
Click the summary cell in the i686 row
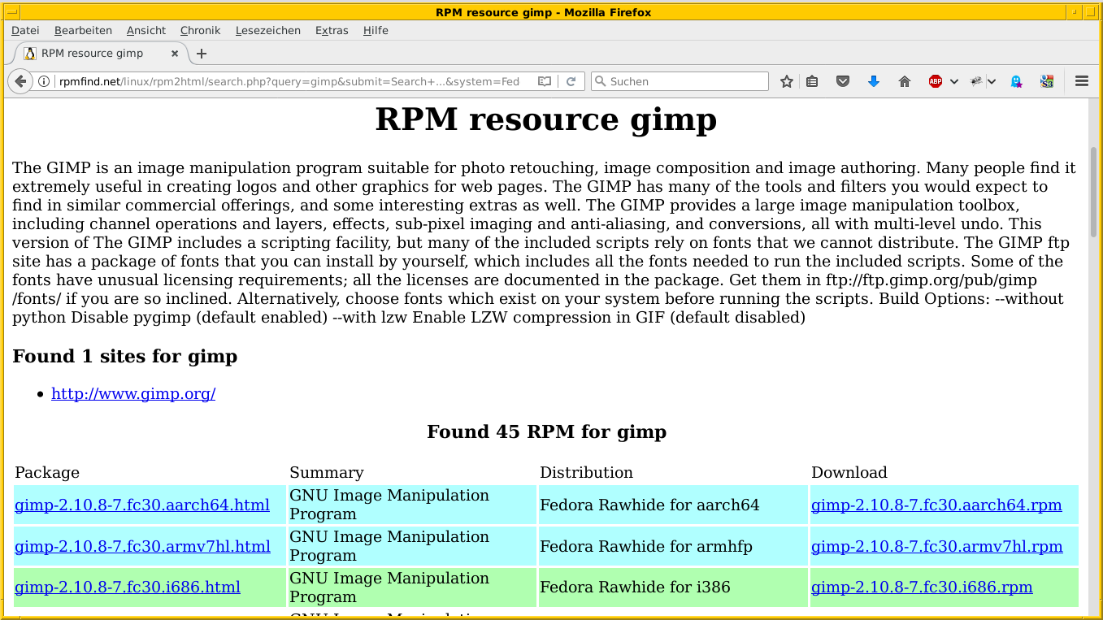[x=412, y=588]
